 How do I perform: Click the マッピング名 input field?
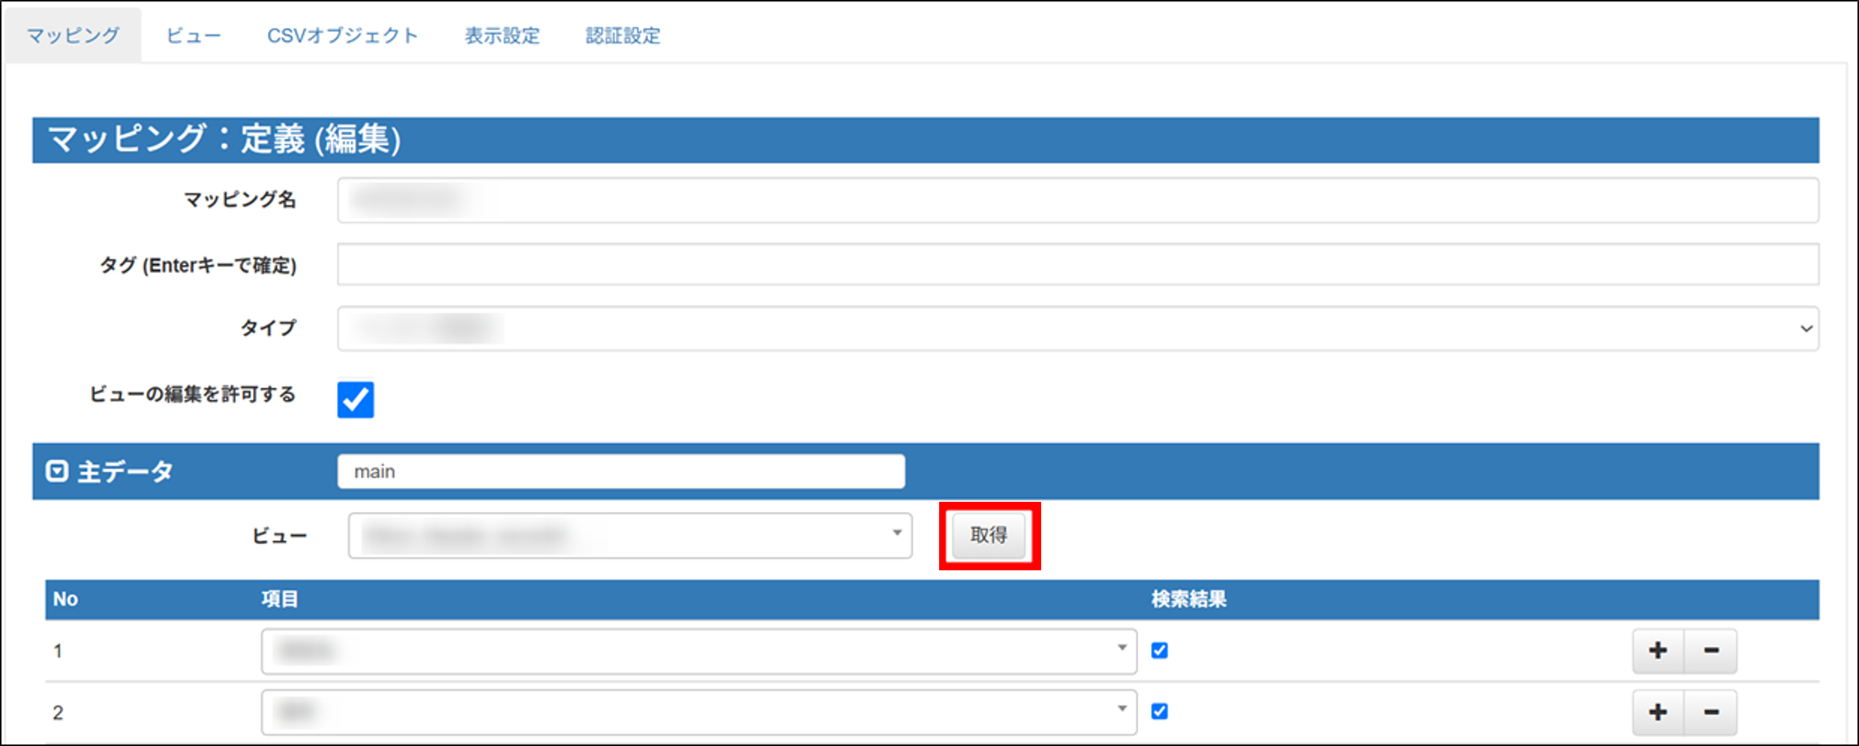coord(1077,201)
